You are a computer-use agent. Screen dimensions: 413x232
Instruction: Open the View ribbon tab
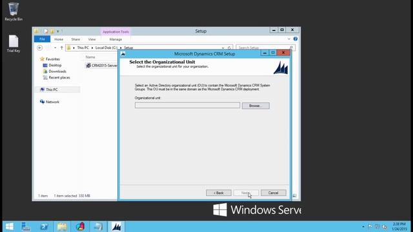tap(92, 39)
